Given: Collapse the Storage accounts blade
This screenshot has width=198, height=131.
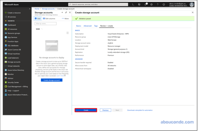Looking at the screenshot, I should [x=62, y=12].
